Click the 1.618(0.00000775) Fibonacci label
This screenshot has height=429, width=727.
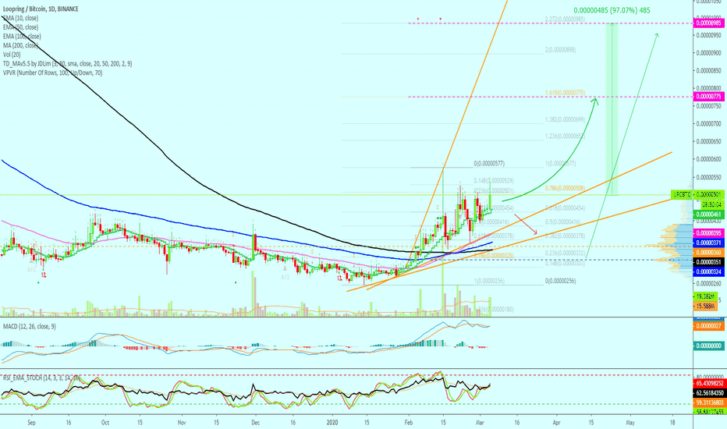pos(566,94)
